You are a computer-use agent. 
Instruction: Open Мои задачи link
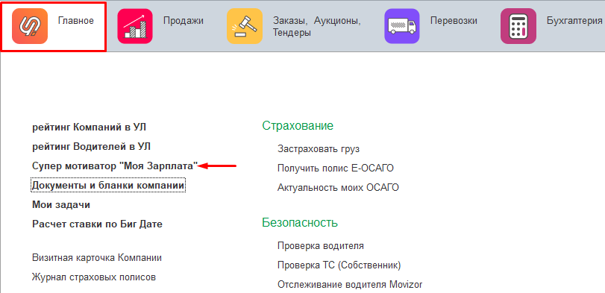[61, 205]
